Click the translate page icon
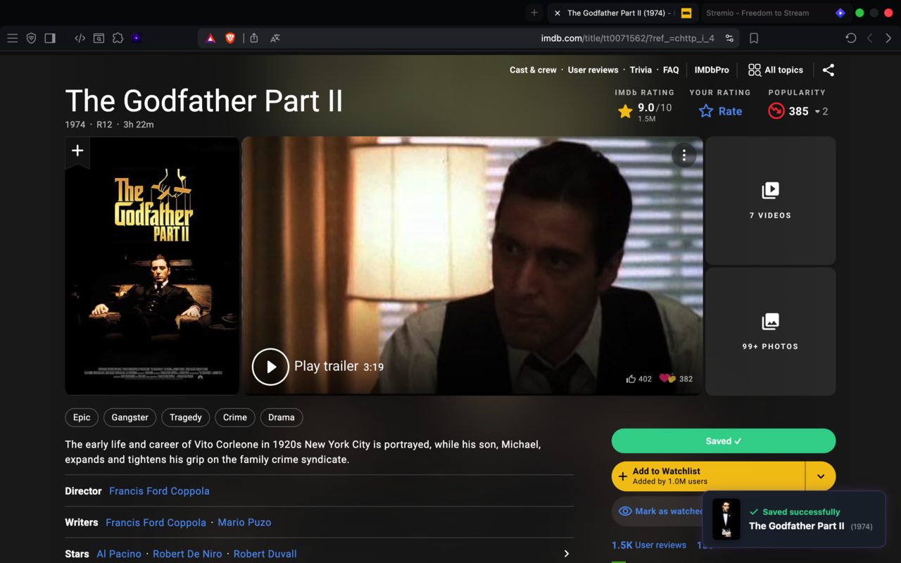The height and width of the screenshot is (563, 901). click(275, 38)
